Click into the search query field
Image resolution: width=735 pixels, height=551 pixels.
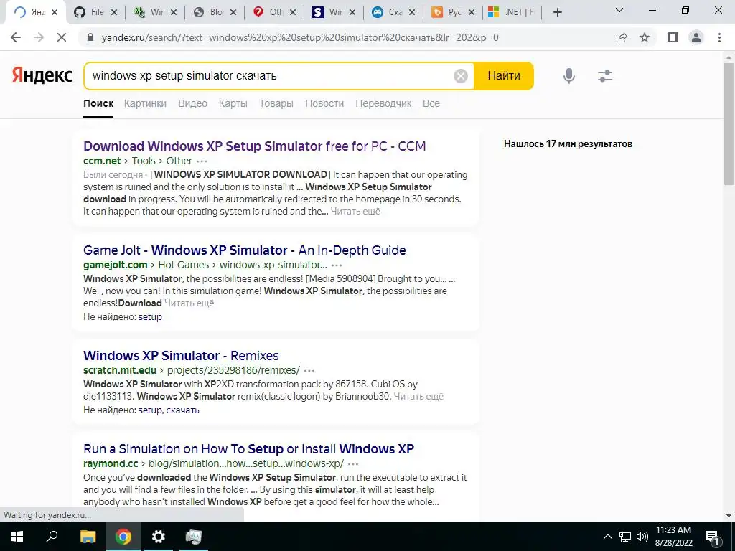pyautogui.click(x=270, y=76)
